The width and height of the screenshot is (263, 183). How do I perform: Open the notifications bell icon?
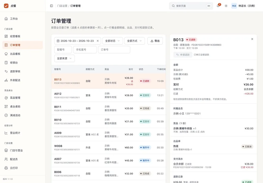pos(218,6)
